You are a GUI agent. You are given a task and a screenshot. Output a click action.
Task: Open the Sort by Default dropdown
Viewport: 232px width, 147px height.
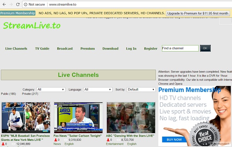[141, 90]
